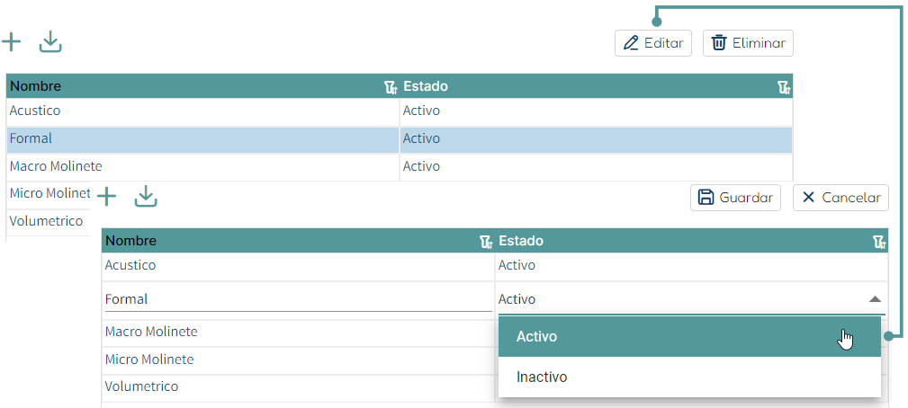This screenshot has width=908, height=408.
Task: Click the Editar button
Action: click(x=653, y=43)
